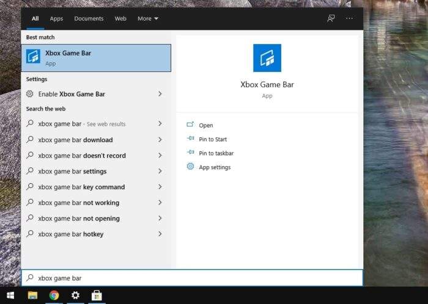Select Enable Xbox Game Bar setting
This screenshot has width=428, height=304.
(96, 94)
